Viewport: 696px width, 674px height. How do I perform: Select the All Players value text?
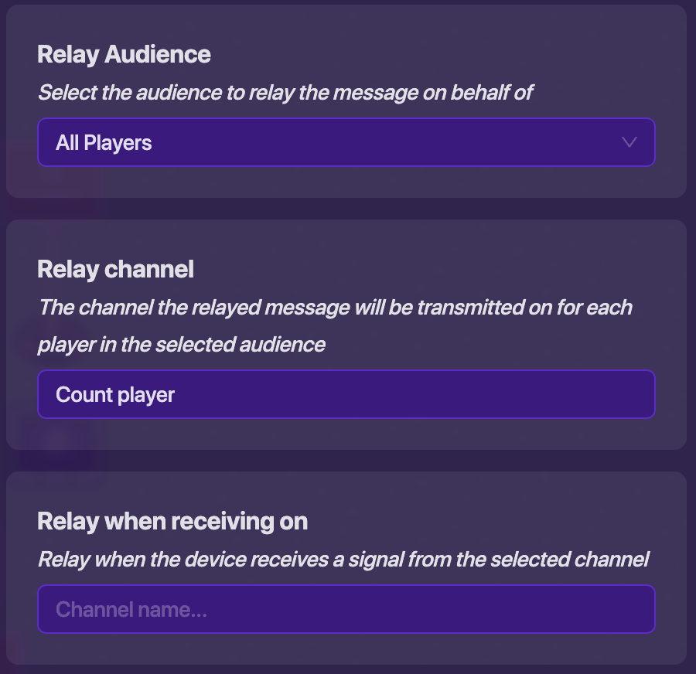pos(104,143)
